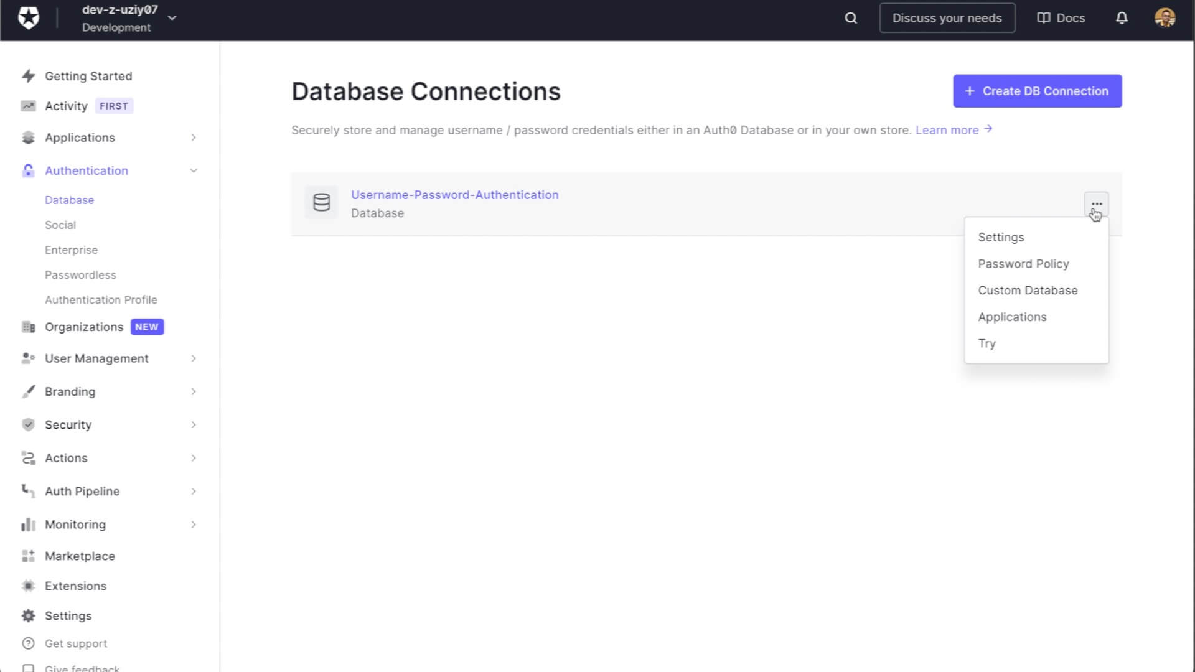Image resolution: width=1195 pixels, height=672 pixels.
Task: Expand the Applications sidebar section
Action: (194, 138)
